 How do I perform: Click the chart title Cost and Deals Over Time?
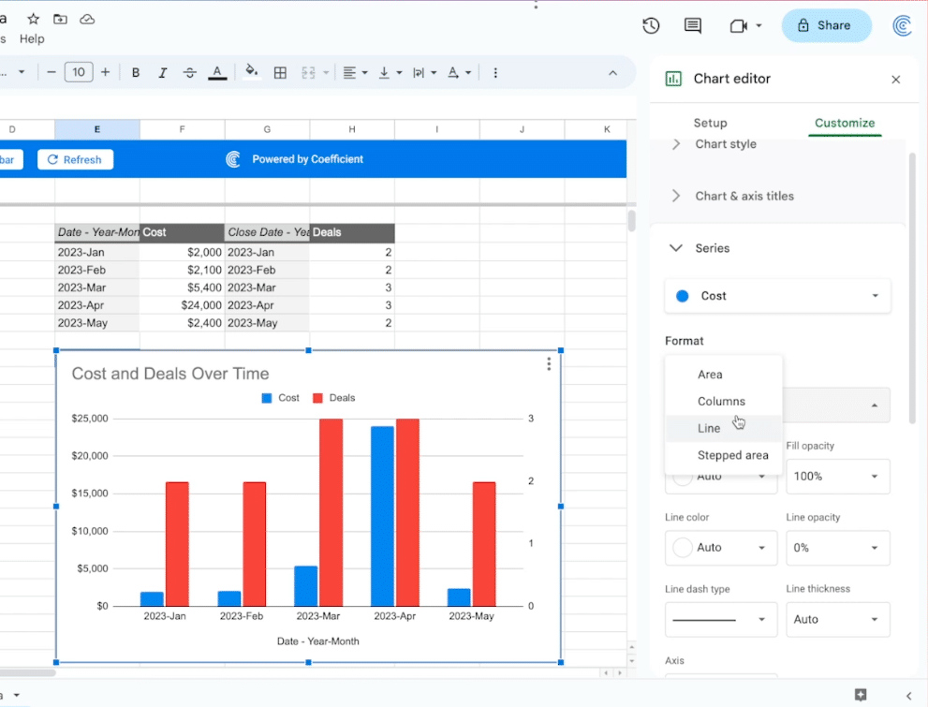click(170, 374)
